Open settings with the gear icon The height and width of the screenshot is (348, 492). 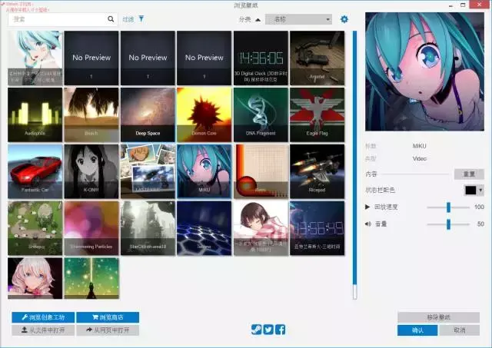344,19
